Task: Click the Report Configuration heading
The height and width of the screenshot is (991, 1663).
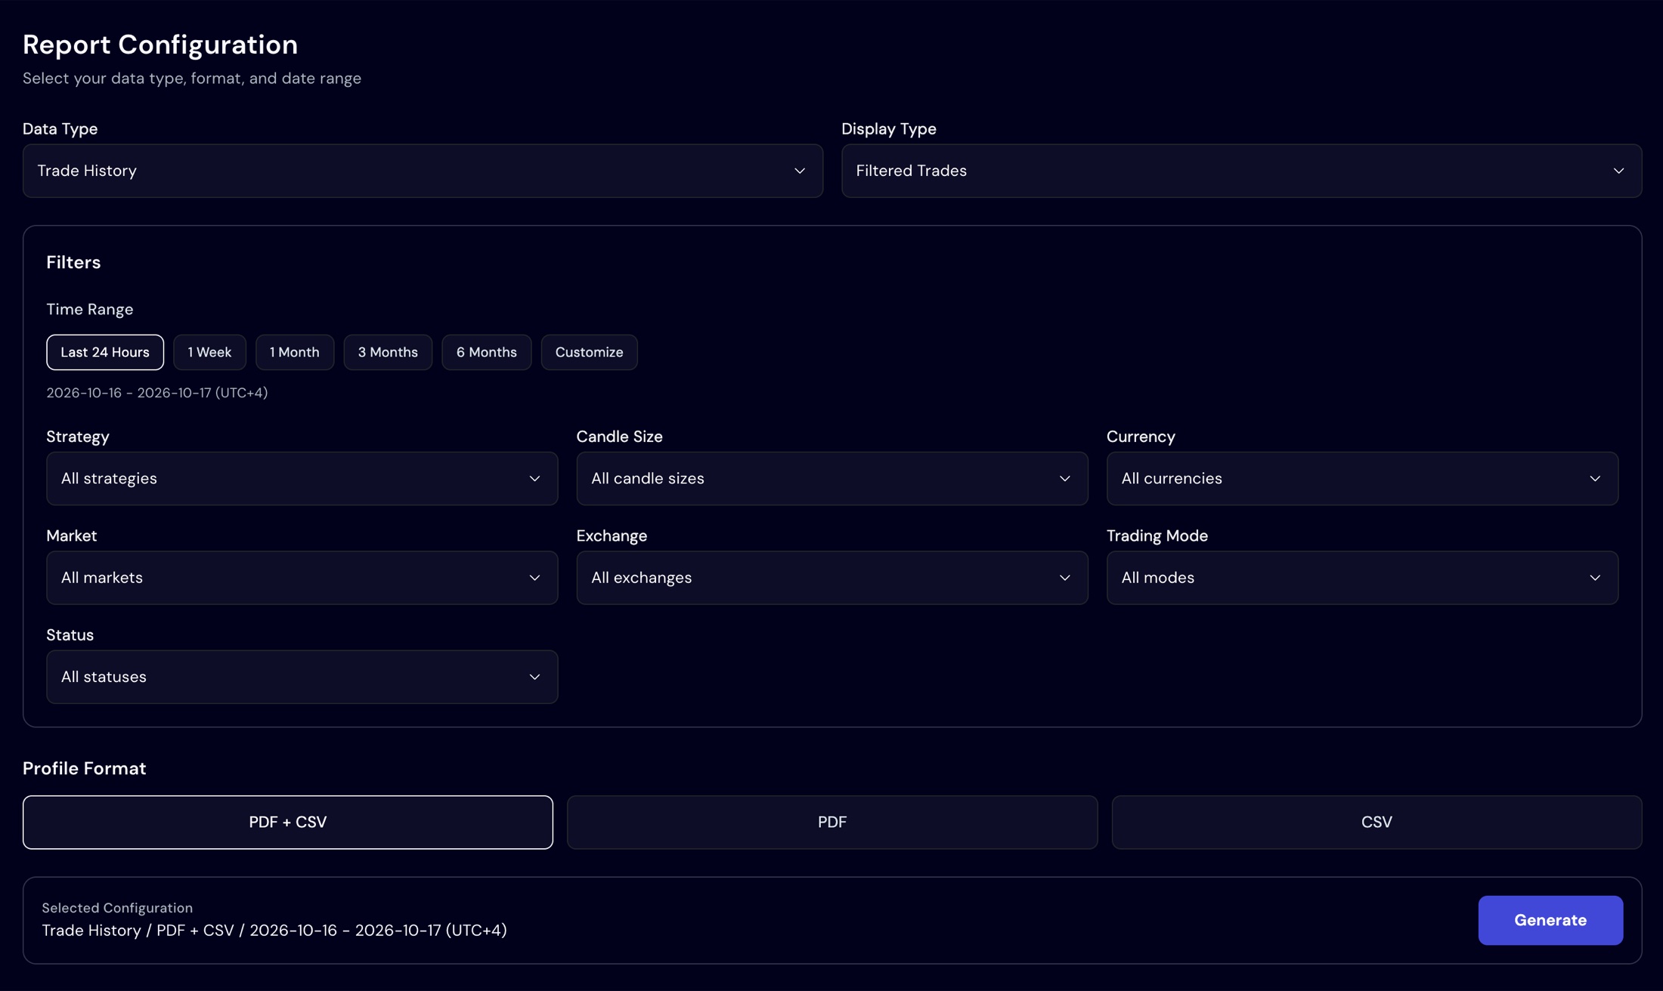Action: (x=160, y=45)
